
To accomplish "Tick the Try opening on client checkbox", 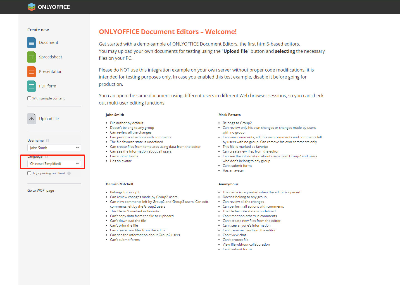I will pos(29,173).
